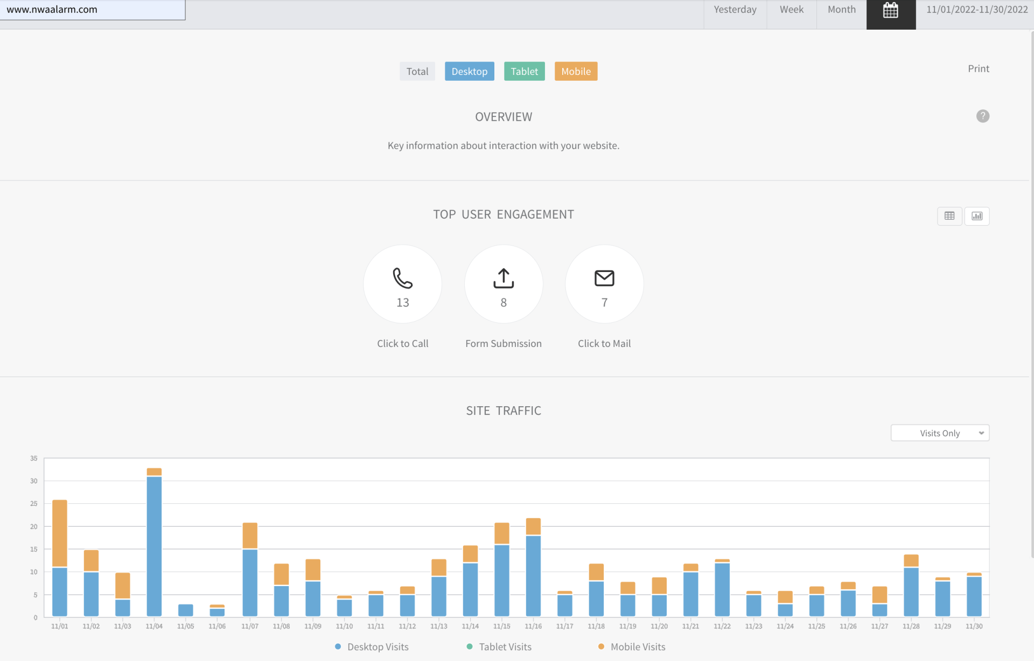Switch engagement to bar chart view icon
This screenshot has height=661, width=1034.
click(977, 216)
